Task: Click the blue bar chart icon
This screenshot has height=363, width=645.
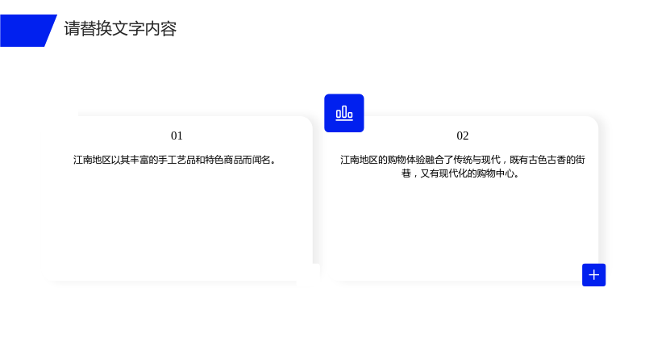Action: coord(344,113)
